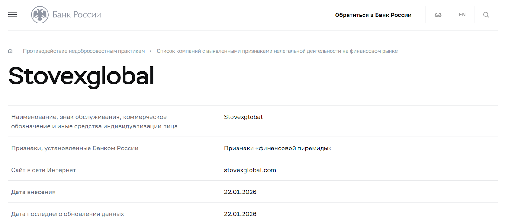Switch site language to EN
The height and width of the screenshot is (223, 508).
click(x=462, y=15)
